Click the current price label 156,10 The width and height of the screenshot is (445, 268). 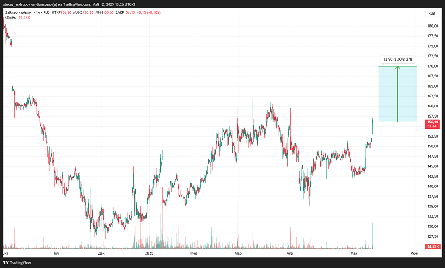coord(433,122)
